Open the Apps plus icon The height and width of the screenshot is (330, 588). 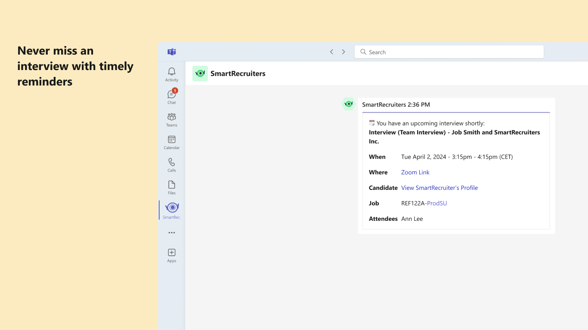[172, 255]
